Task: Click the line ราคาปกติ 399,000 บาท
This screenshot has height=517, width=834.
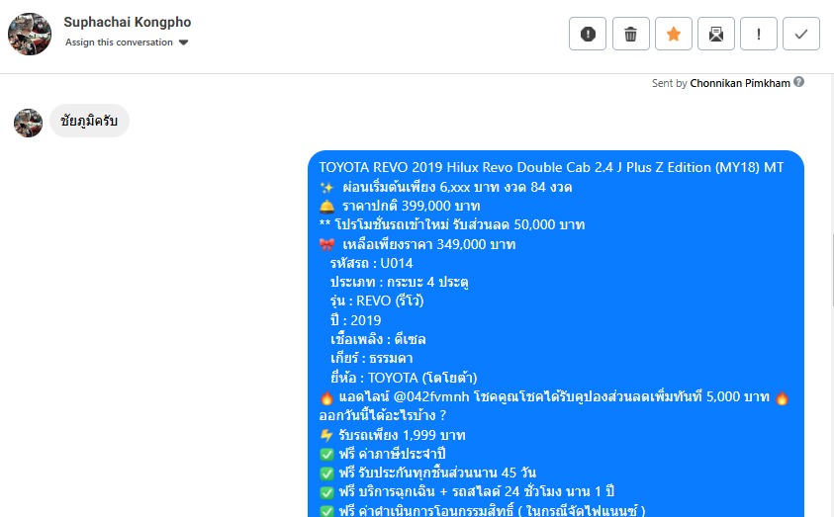Action: point(400,206)
